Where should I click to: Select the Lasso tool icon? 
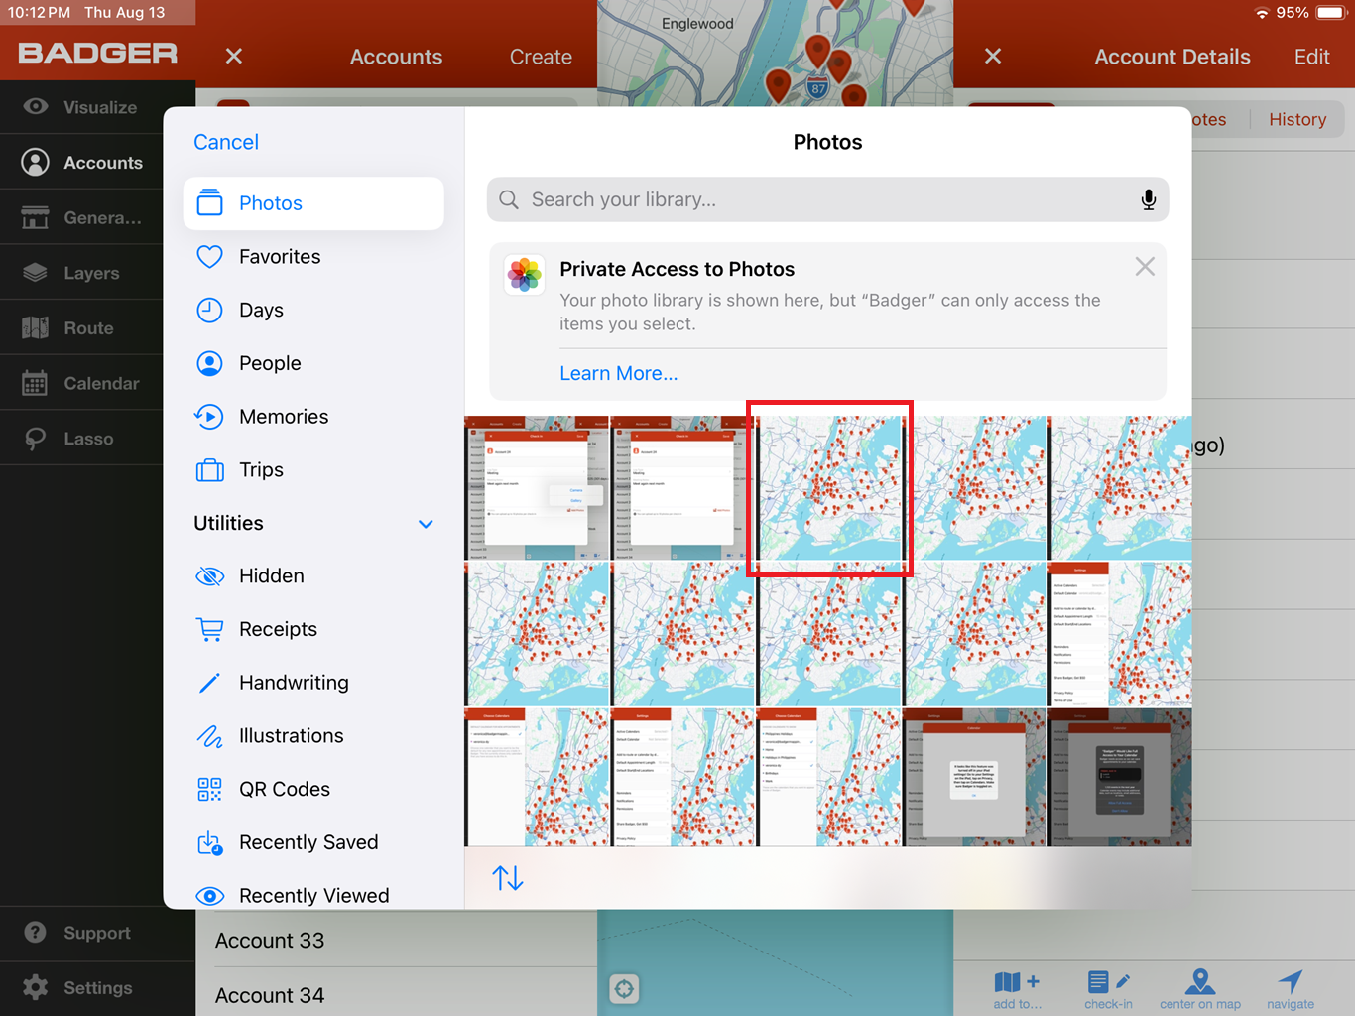pyautogui.click(x=36, y=439)
